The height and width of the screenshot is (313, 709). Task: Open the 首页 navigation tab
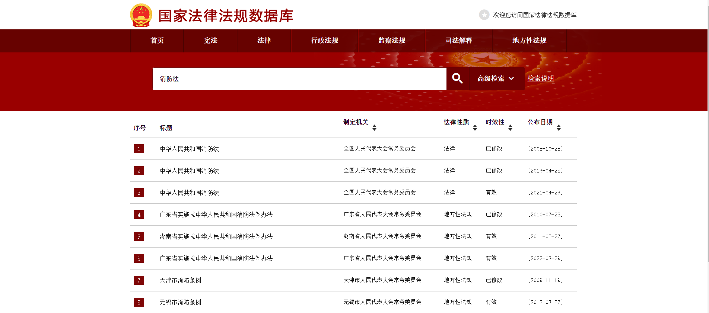(x=157, y=41)
